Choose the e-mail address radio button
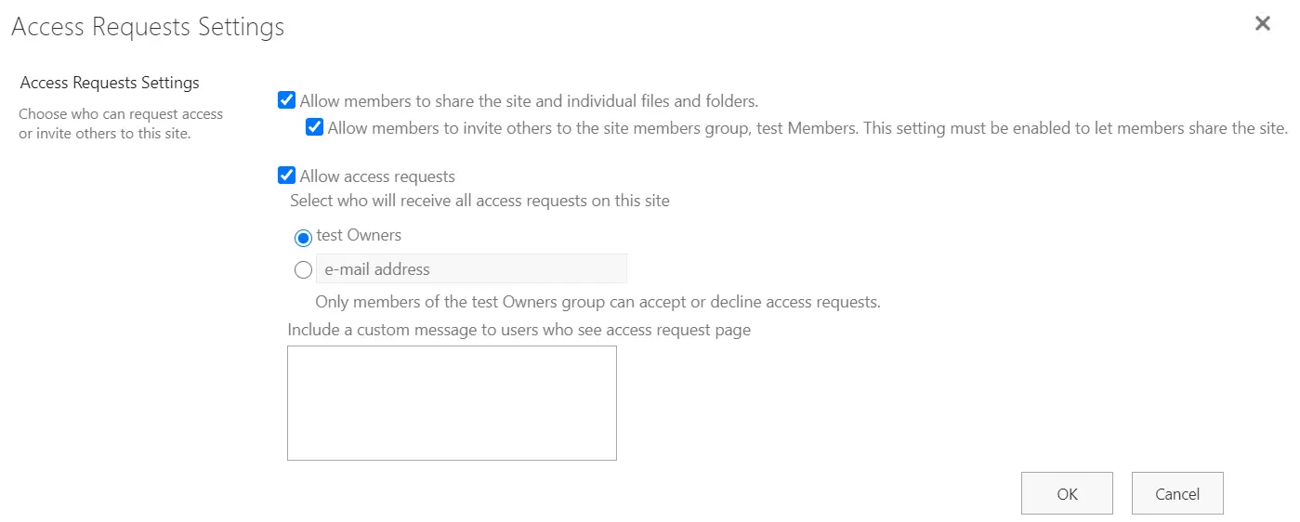Image resolution: width=1300 pixels, height=522 pixels. tap(303, 270)
